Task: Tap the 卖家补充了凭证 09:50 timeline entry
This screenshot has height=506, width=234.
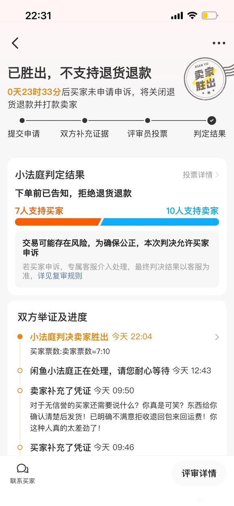Action: tap(117, 410)
